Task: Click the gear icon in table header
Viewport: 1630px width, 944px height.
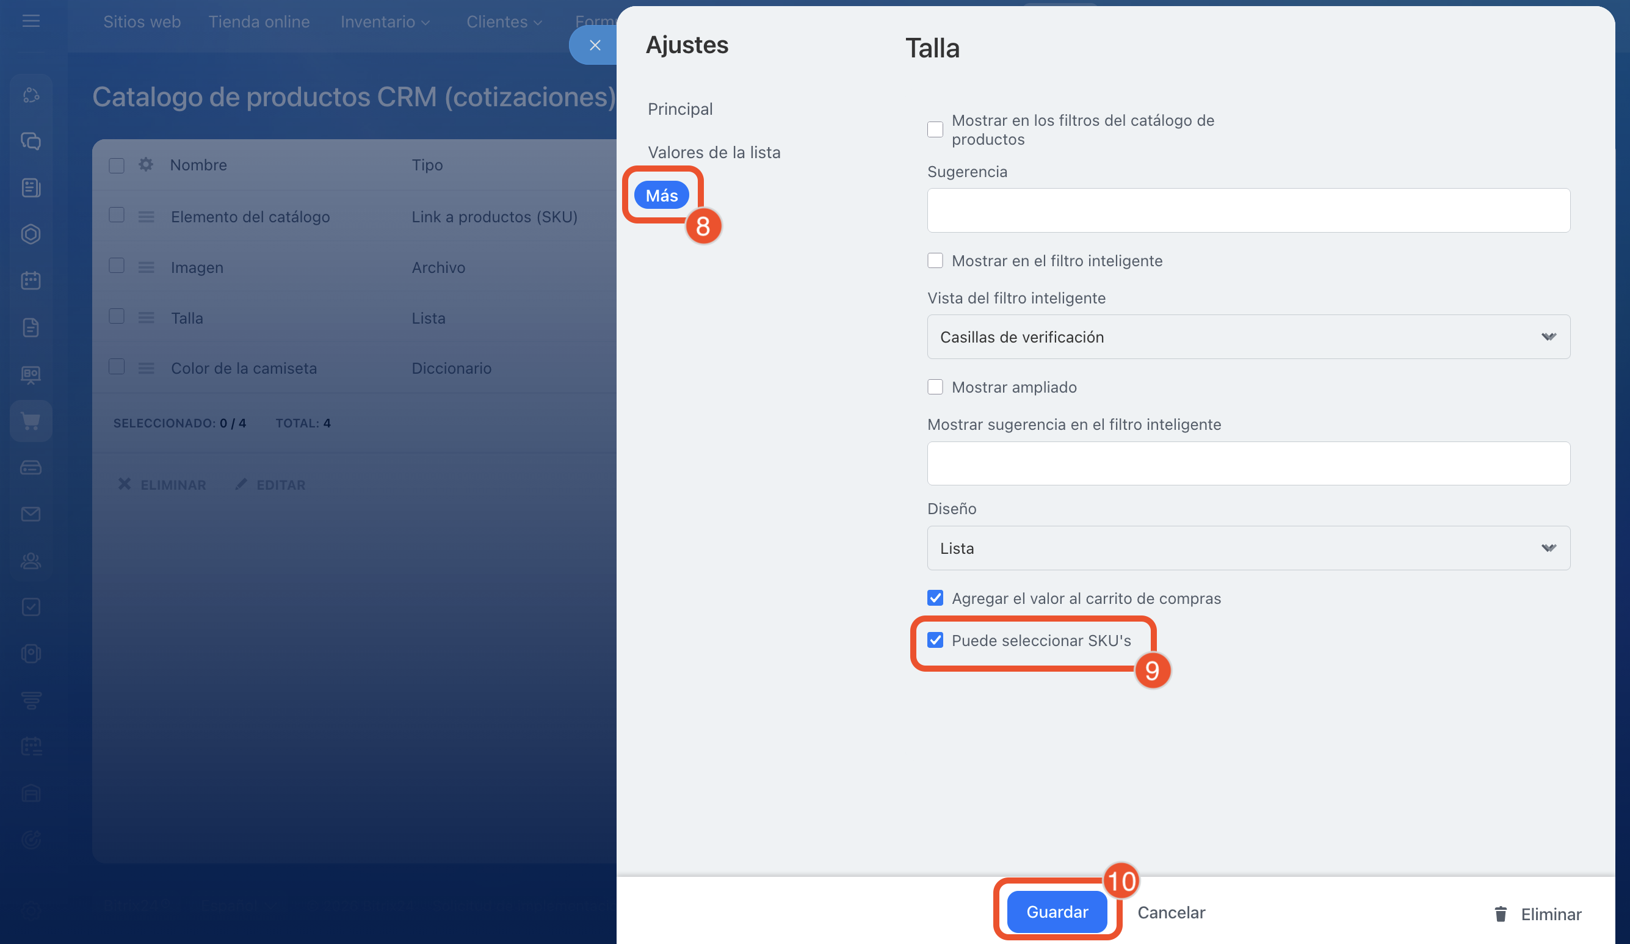Action: click(145, 164)
